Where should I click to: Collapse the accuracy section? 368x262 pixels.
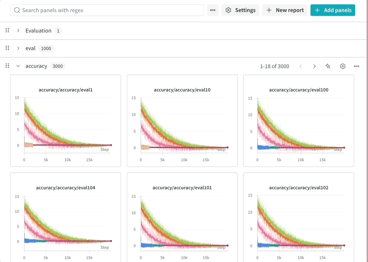[x=18, y=66]
